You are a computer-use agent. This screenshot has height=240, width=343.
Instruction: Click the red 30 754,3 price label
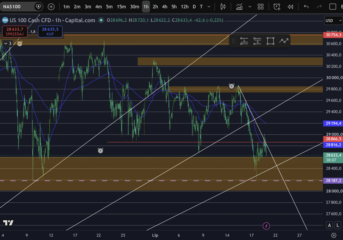pyautogui.click(x=332, y=35)
